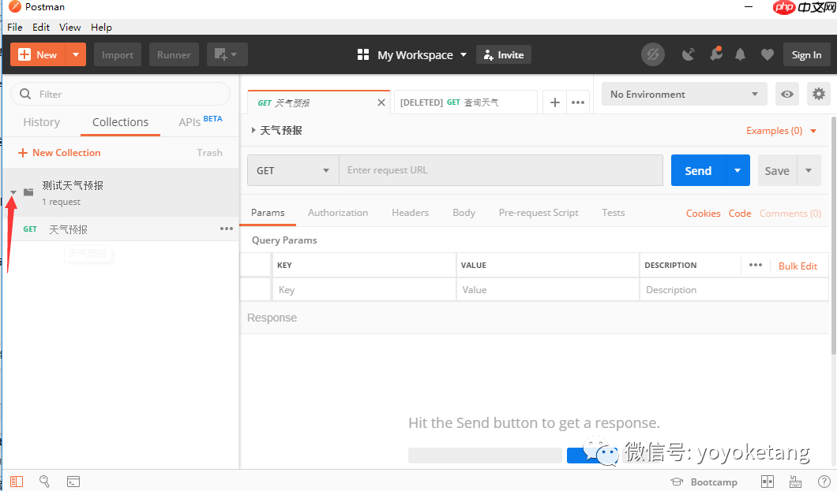Open more options for 天气预报 request

tap(227, 229)
